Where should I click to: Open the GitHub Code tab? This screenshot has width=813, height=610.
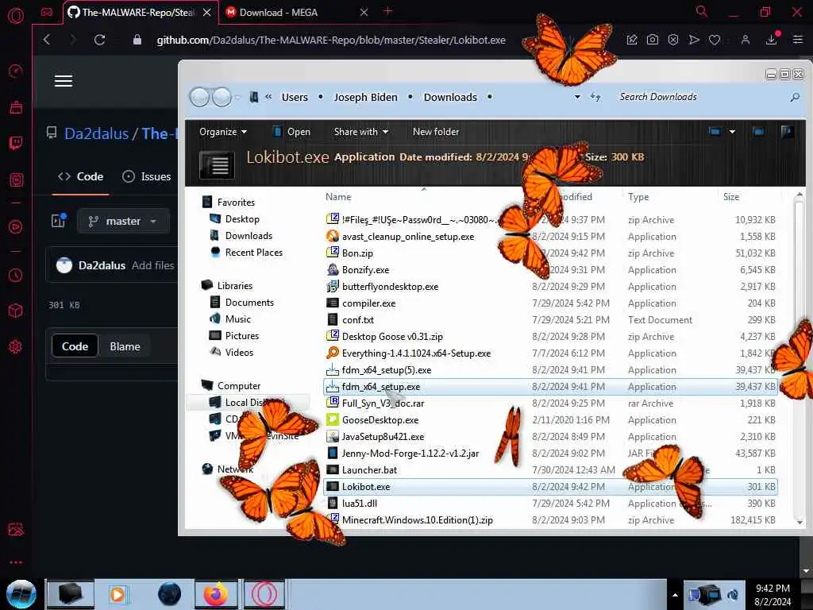pyautogui.click(x=80, y=176)
